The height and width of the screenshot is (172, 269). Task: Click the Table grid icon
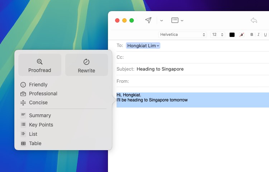coord(23,143)
